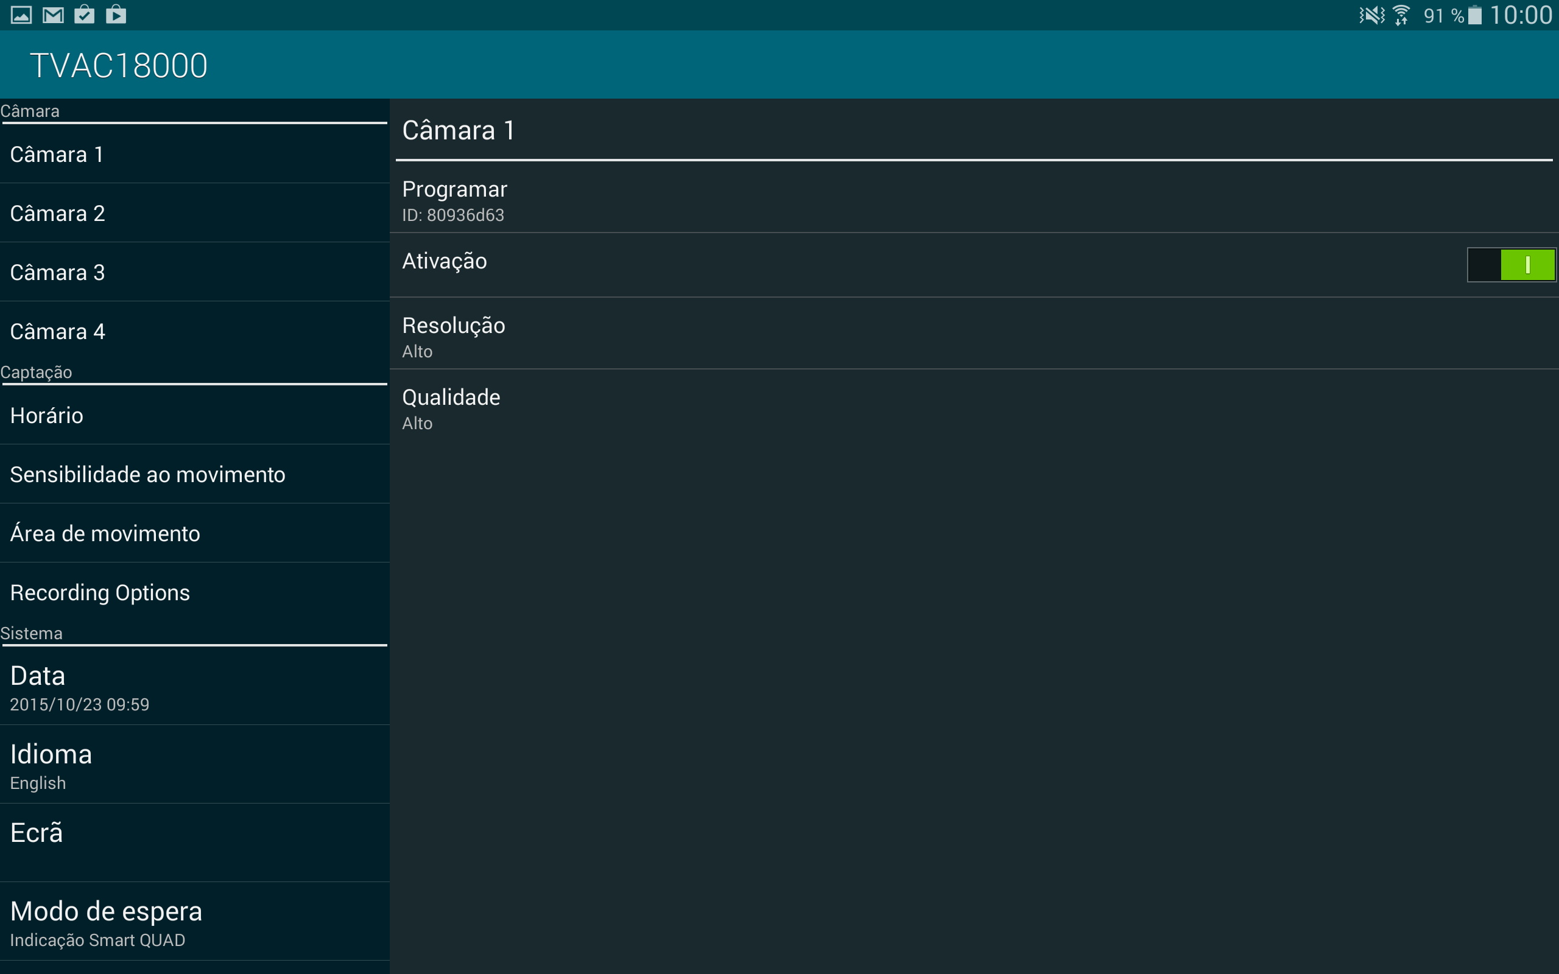
Task: Select Câmara 1 in the sidebar
Action: [194, 154]
